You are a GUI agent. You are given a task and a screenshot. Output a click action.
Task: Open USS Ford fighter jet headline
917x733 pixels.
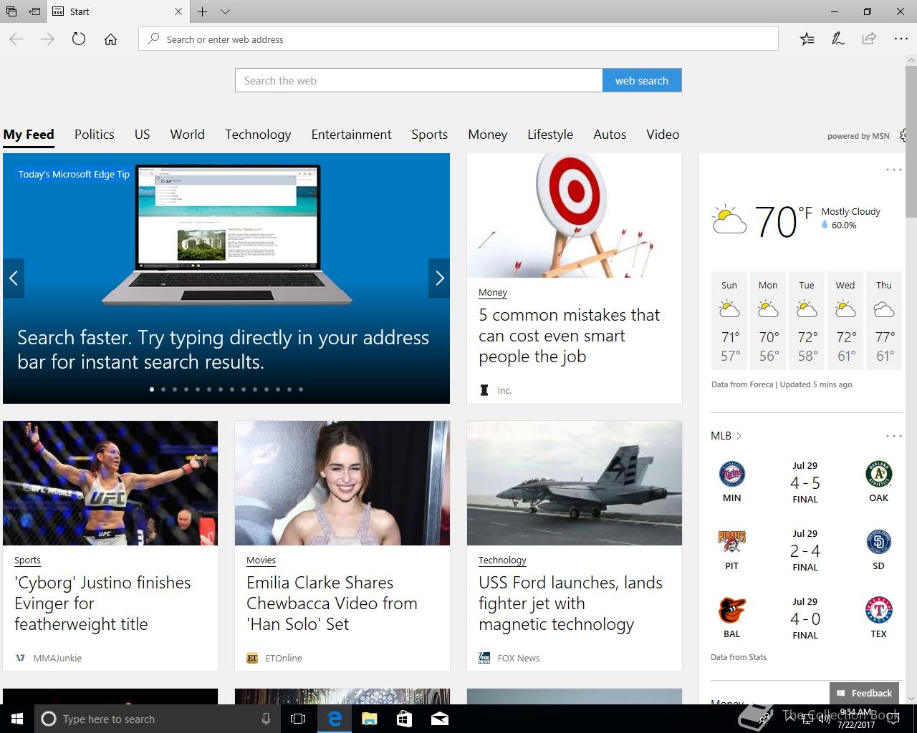[x=570, y=603]
